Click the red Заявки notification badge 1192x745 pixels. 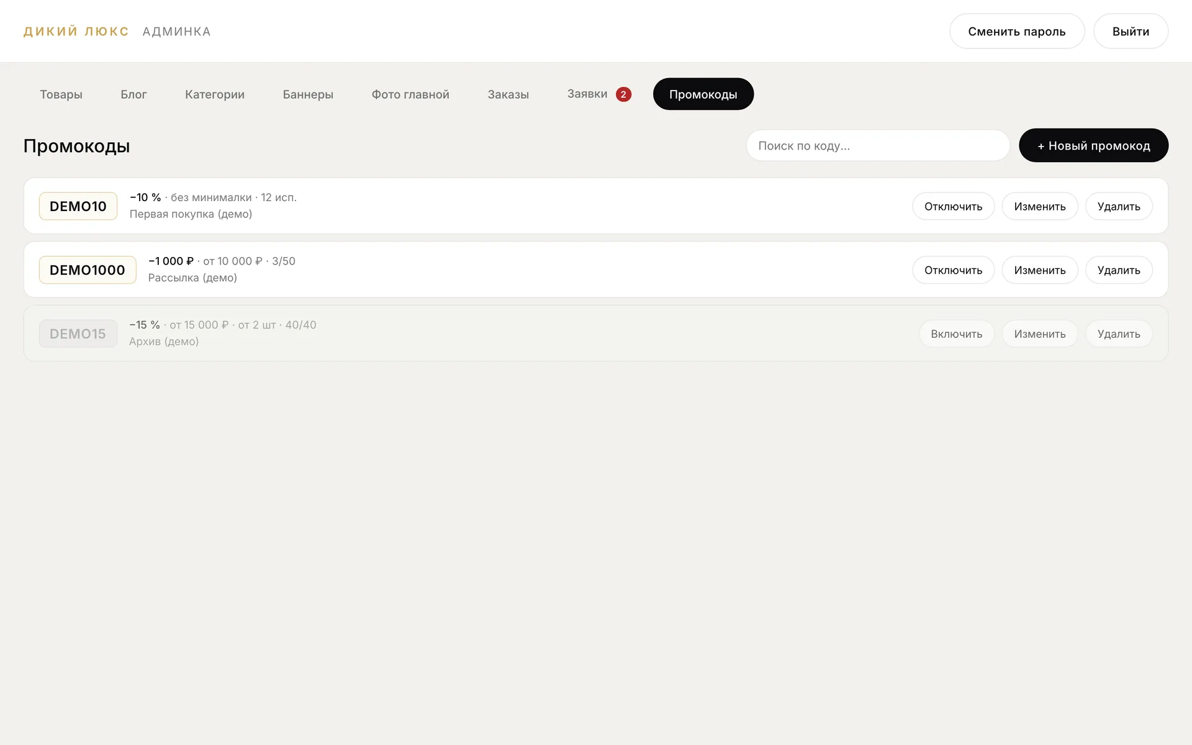623,94
